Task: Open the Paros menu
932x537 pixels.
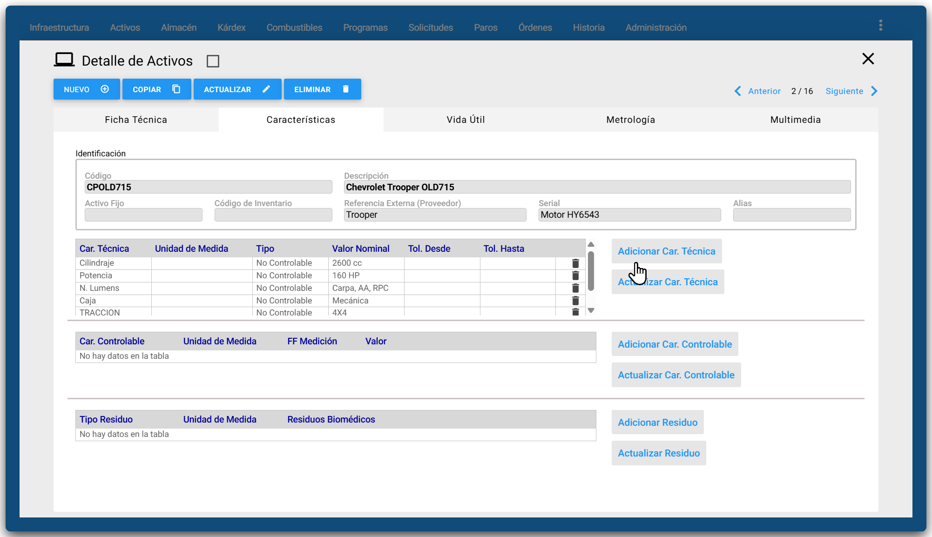Action: click(486, 27)
